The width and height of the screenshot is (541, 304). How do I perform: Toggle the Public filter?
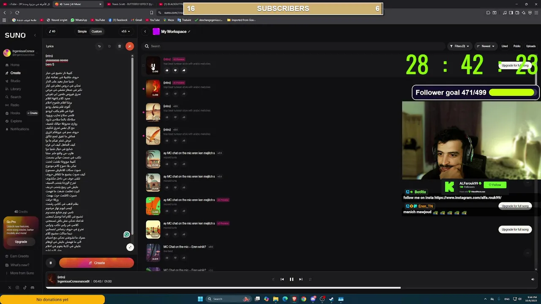click(517, 46)
